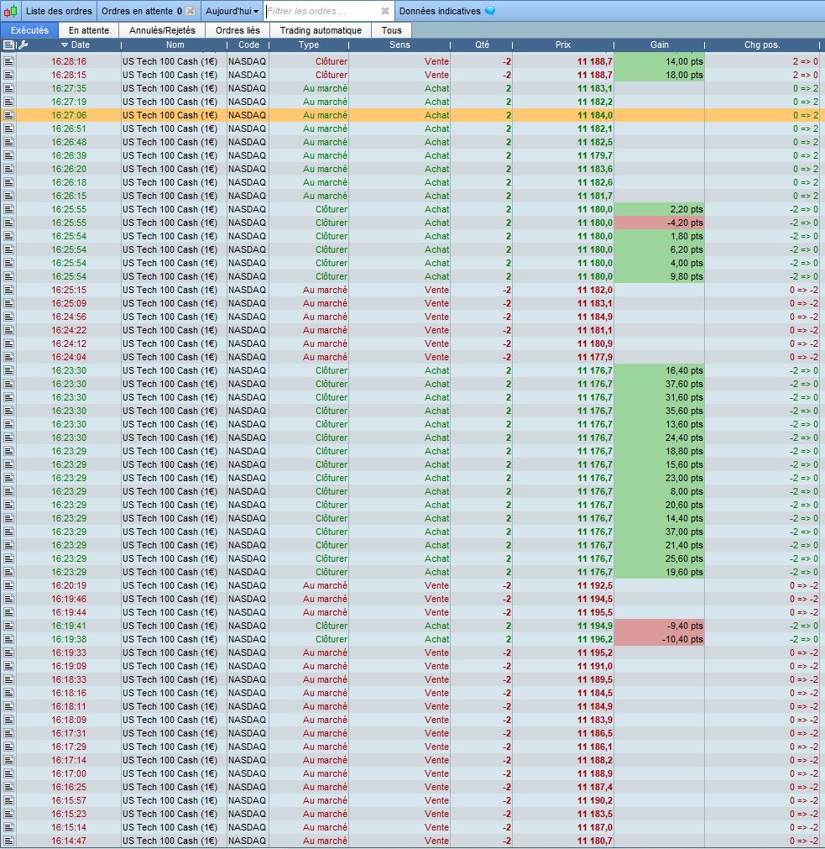
Task: Select the 11 196,2 price cell
Action: pos(563,639)
